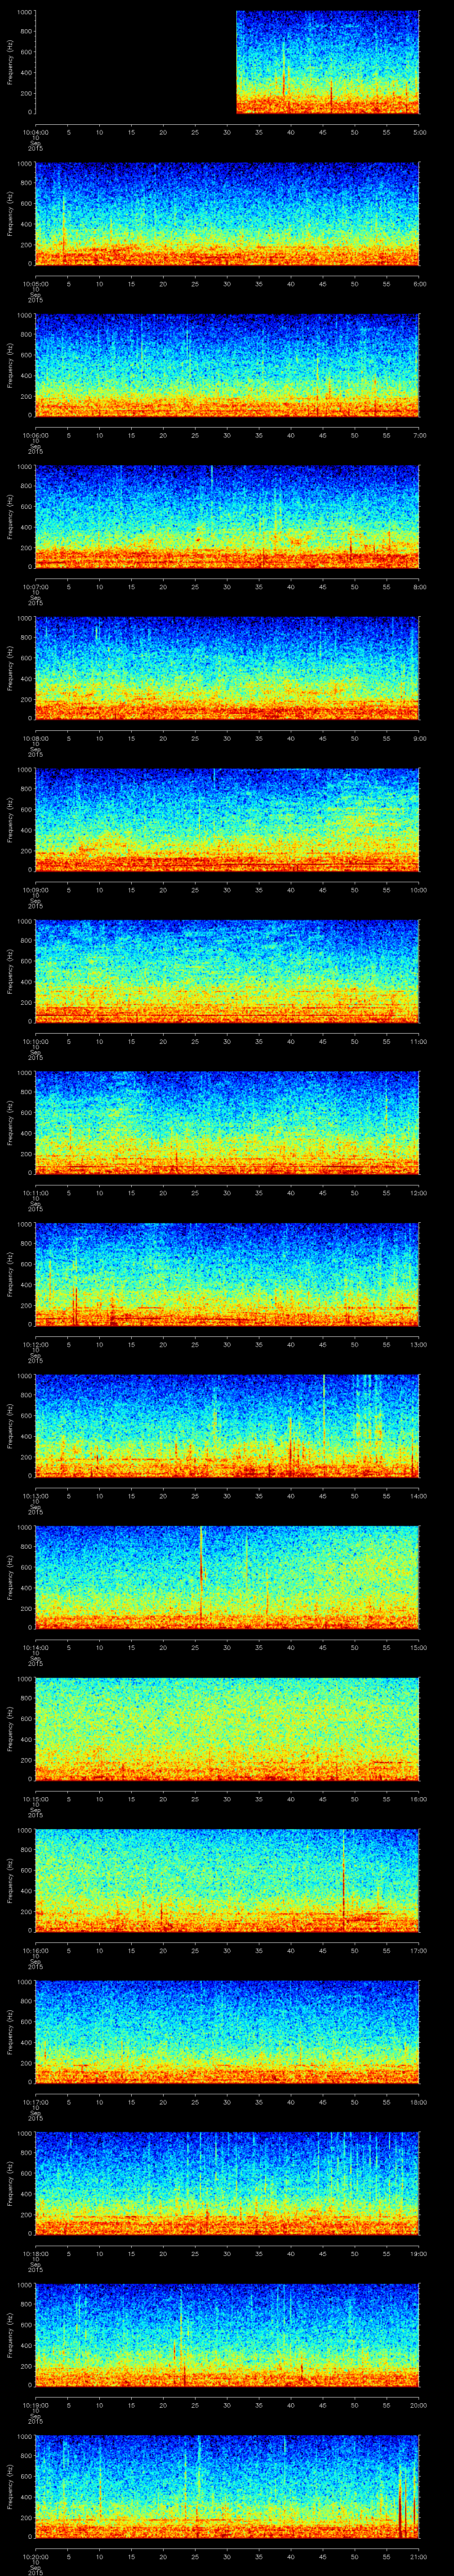This screenshot has width=454, height=2576.
Task: Click the spectrogram panel starting at 10:09:00
Action: point(227,820)
